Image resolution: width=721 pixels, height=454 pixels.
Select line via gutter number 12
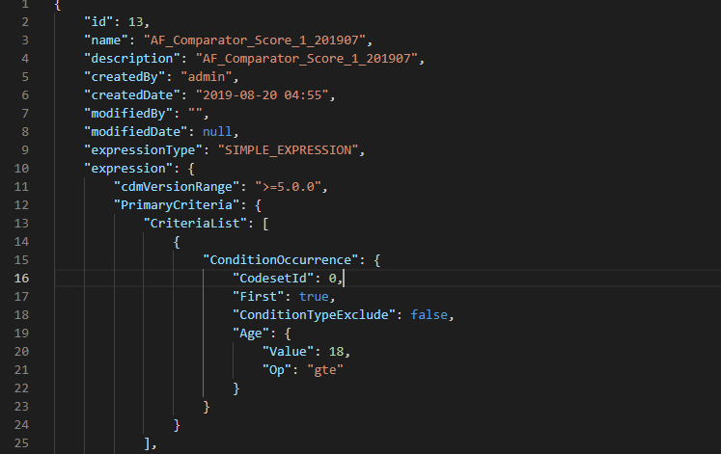[21, 205]
